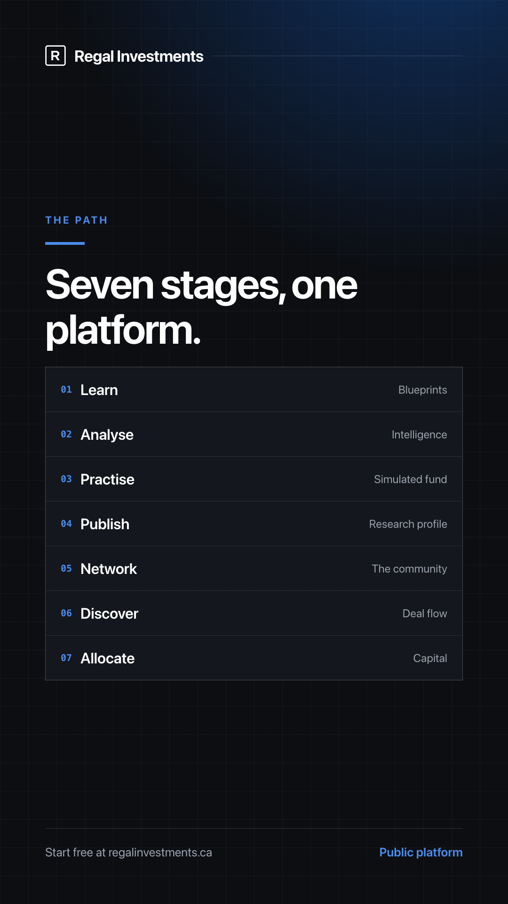Select the 02 Analyse stage row
Screen dimensions: 508x904
point(254,435)
